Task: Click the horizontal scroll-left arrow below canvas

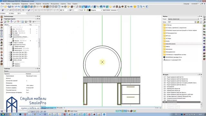Action: coord(156,108)
